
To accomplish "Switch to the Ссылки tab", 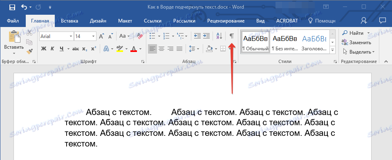I will (152, 21).
